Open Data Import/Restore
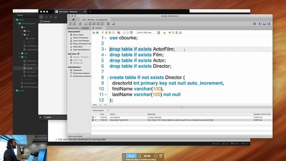Viewport: 286px width, 161px height. tap(81, 50)
